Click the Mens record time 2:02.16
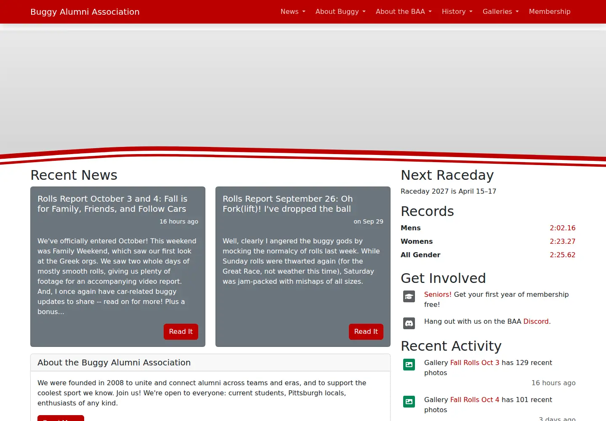 [x=563, y=228]
